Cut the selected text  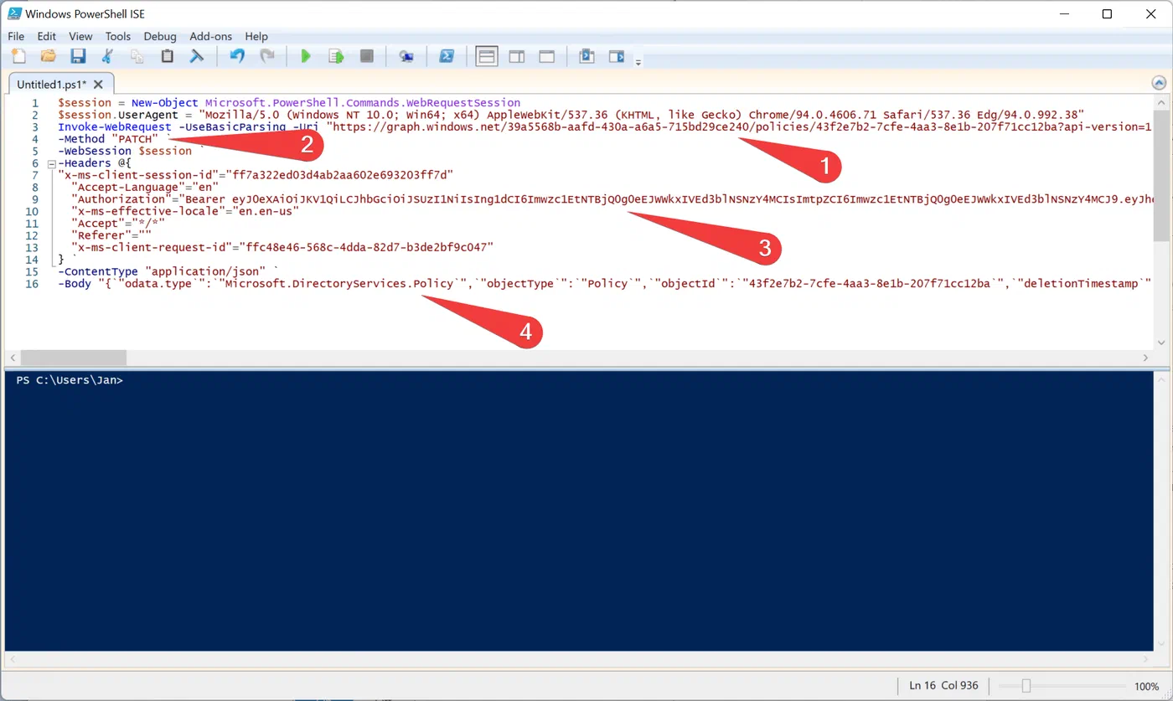pos(107,56)
